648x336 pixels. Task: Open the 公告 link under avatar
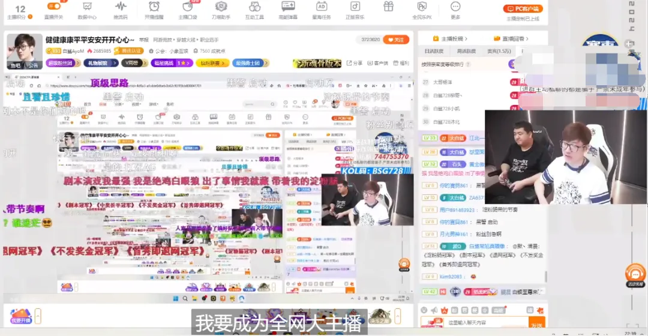(34, 65)
